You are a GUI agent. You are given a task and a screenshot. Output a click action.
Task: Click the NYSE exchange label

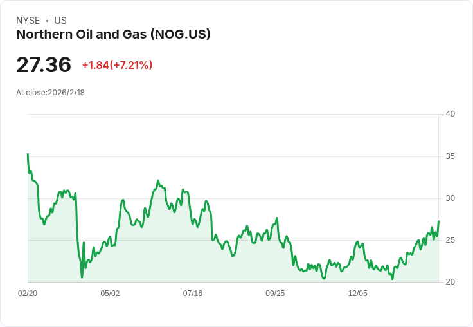click(x=28, y=21)
